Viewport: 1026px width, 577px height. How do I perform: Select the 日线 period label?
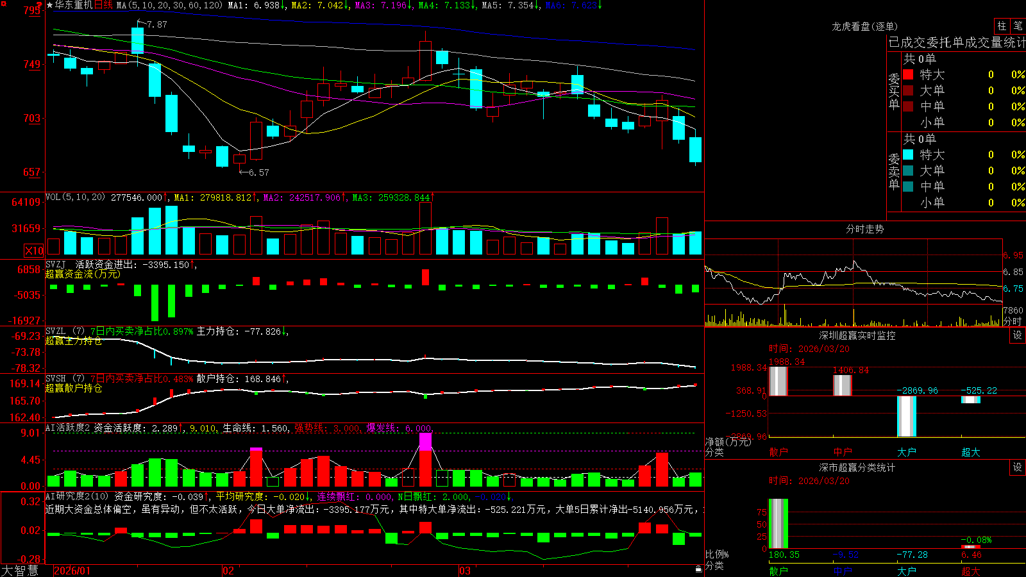[x=103, y=5]
